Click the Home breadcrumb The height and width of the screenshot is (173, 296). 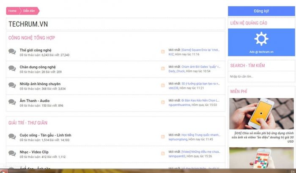(12, 11)
